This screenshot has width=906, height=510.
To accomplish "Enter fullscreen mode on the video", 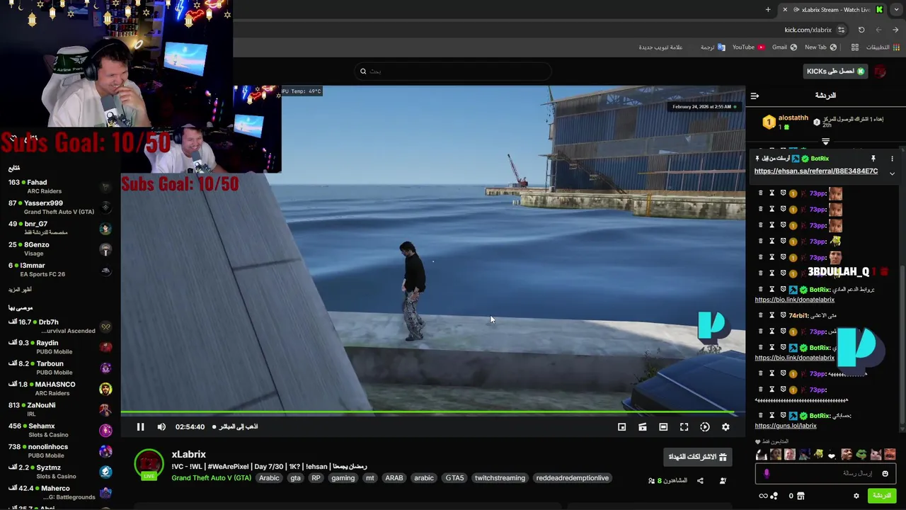I will [684, 426].
